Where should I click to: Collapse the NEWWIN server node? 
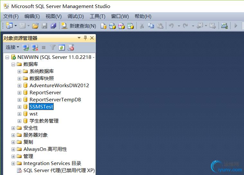point(7,58)
